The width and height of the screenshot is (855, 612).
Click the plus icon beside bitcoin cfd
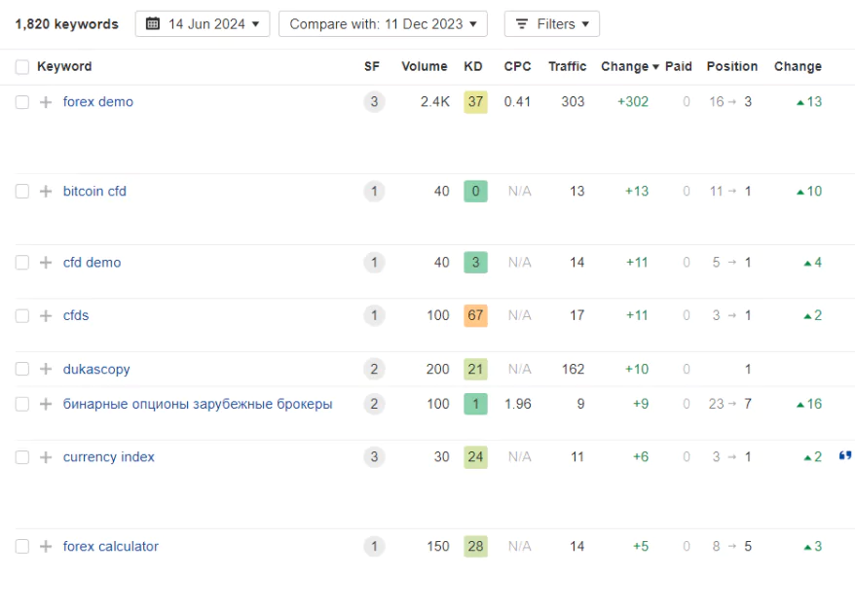coord(46,192)
